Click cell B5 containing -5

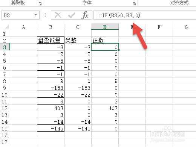pyautogui.click(x=51, y=61)
